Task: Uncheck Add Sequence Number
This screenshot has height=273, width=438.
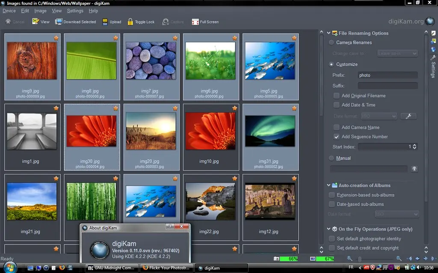Action: tap(337, 137)
